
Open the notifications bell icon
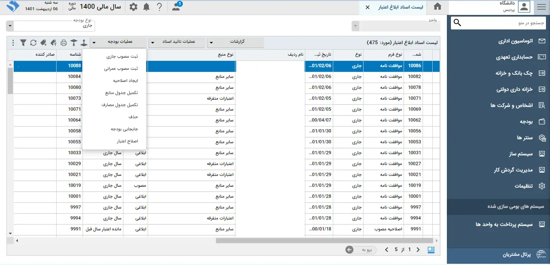tap(146, 7)
